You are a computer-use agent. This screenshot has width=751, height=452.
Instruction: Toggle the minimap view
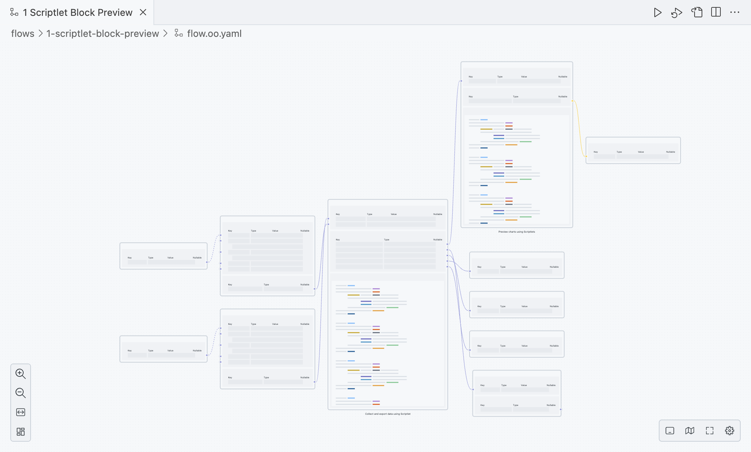tap(690, 431)
